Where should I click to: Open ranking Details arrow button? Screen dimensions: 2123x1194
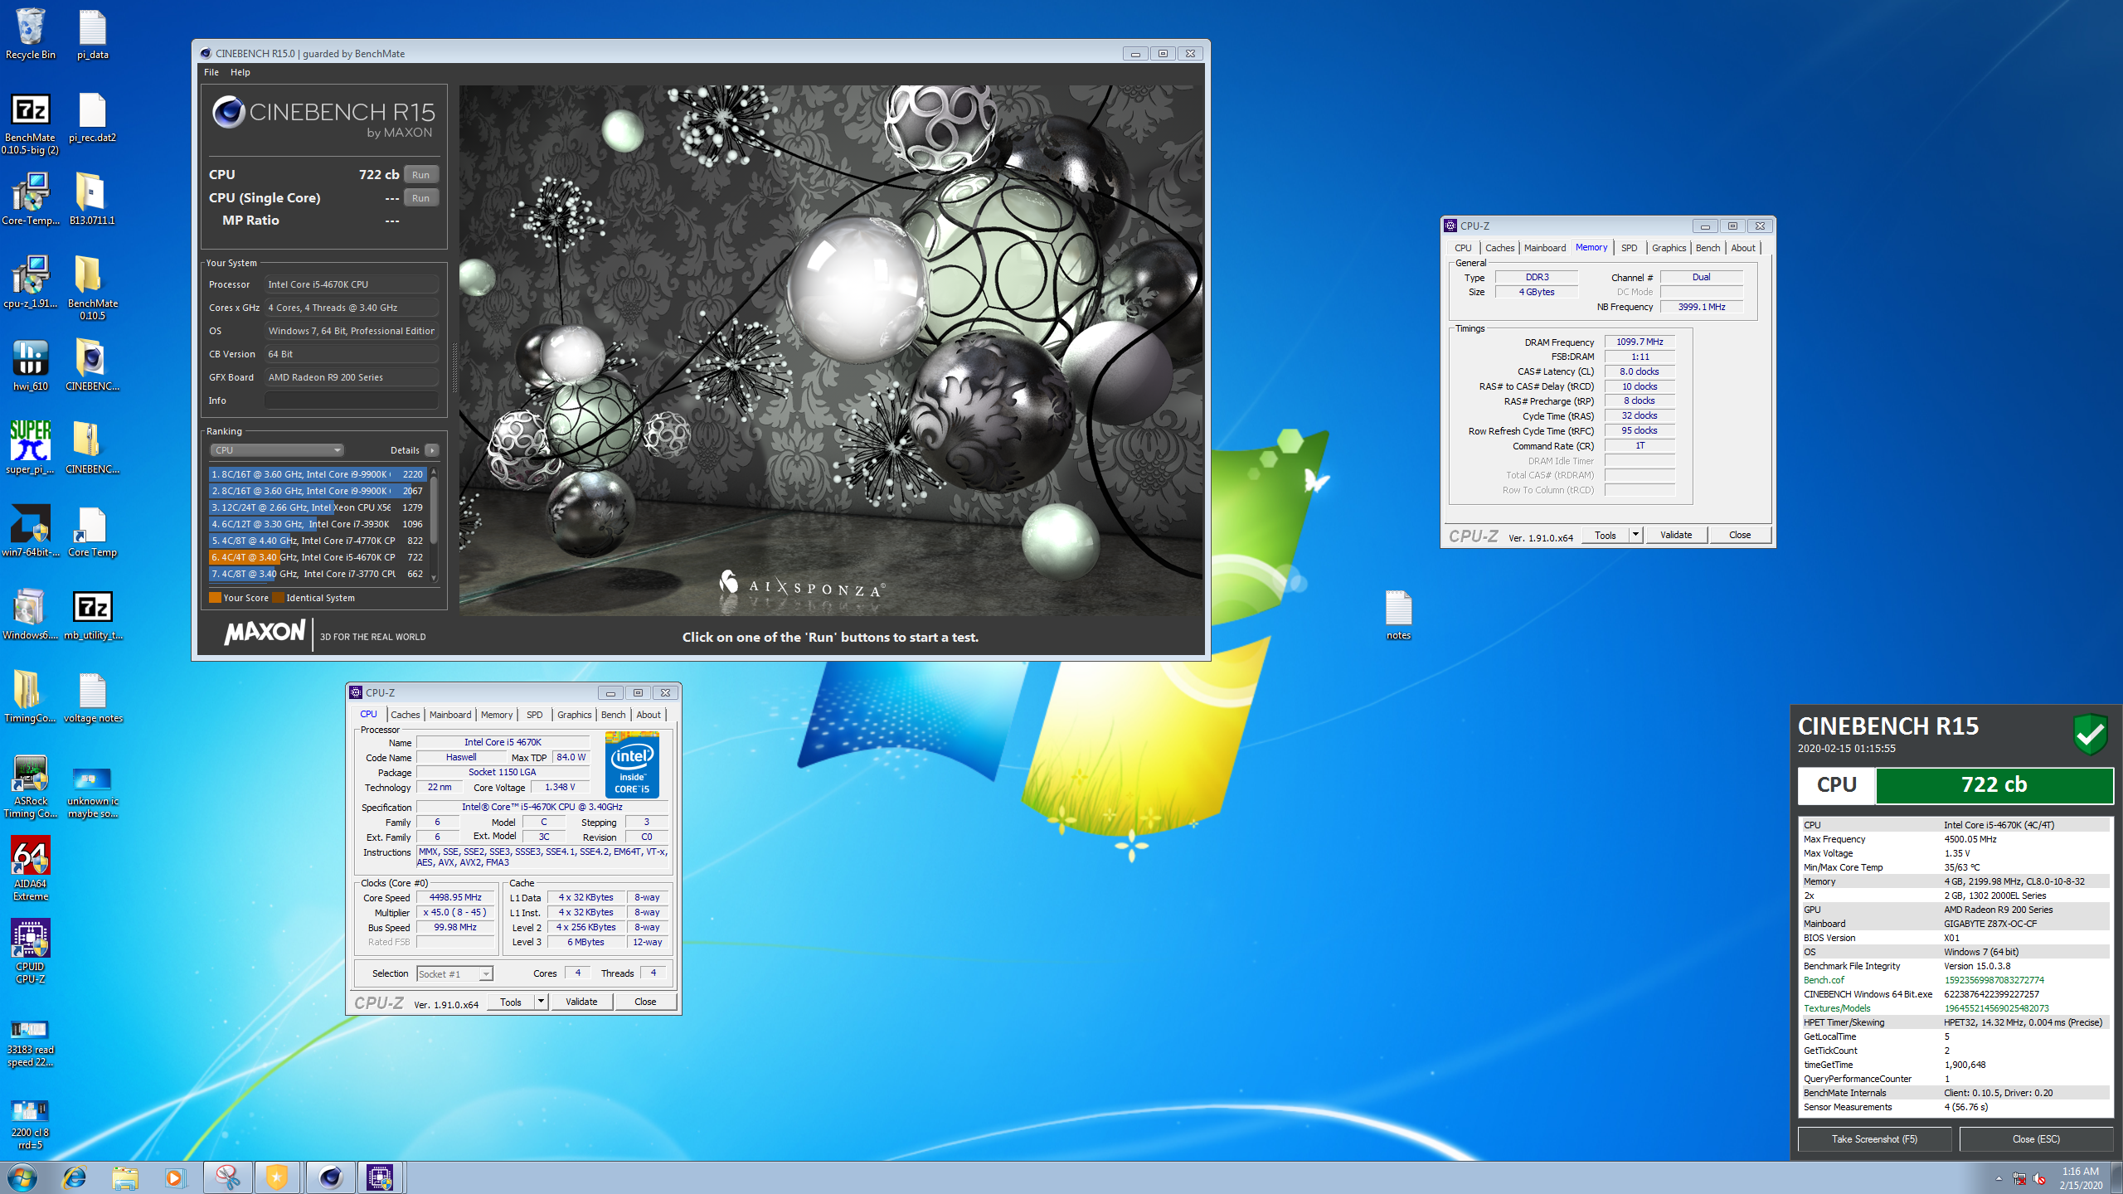(431, 450)
